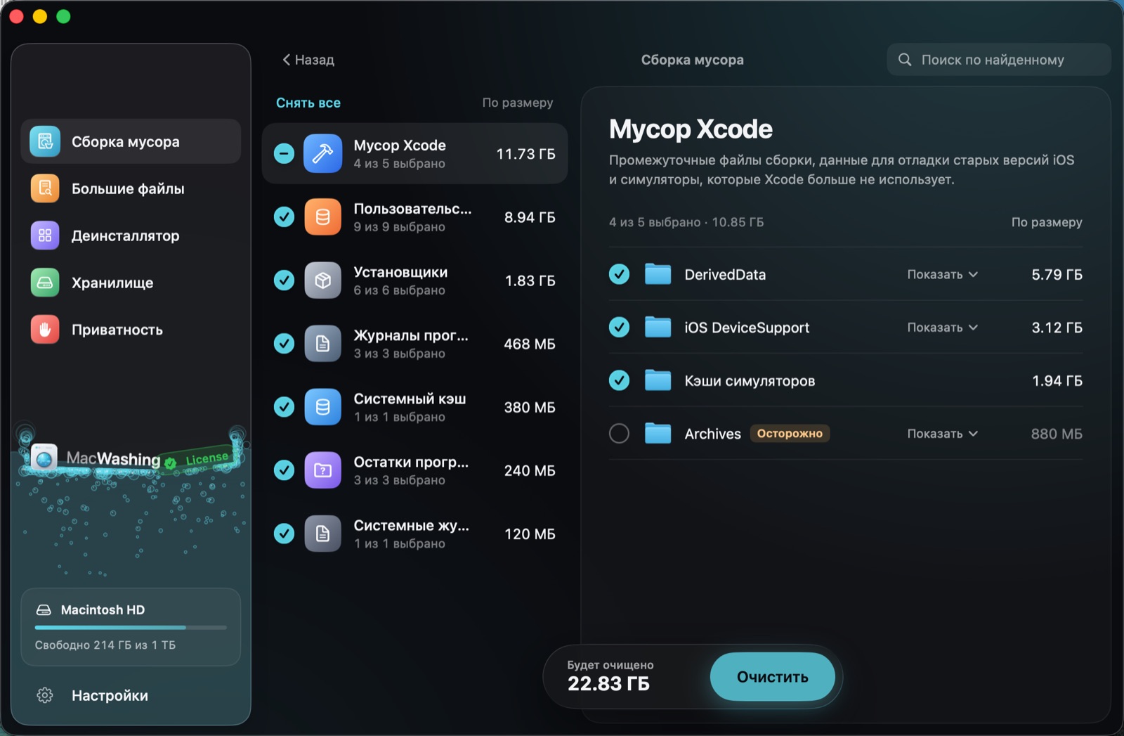
Task: Click the iOS DeviceSupport folder icon
Action: click(658, 327)
